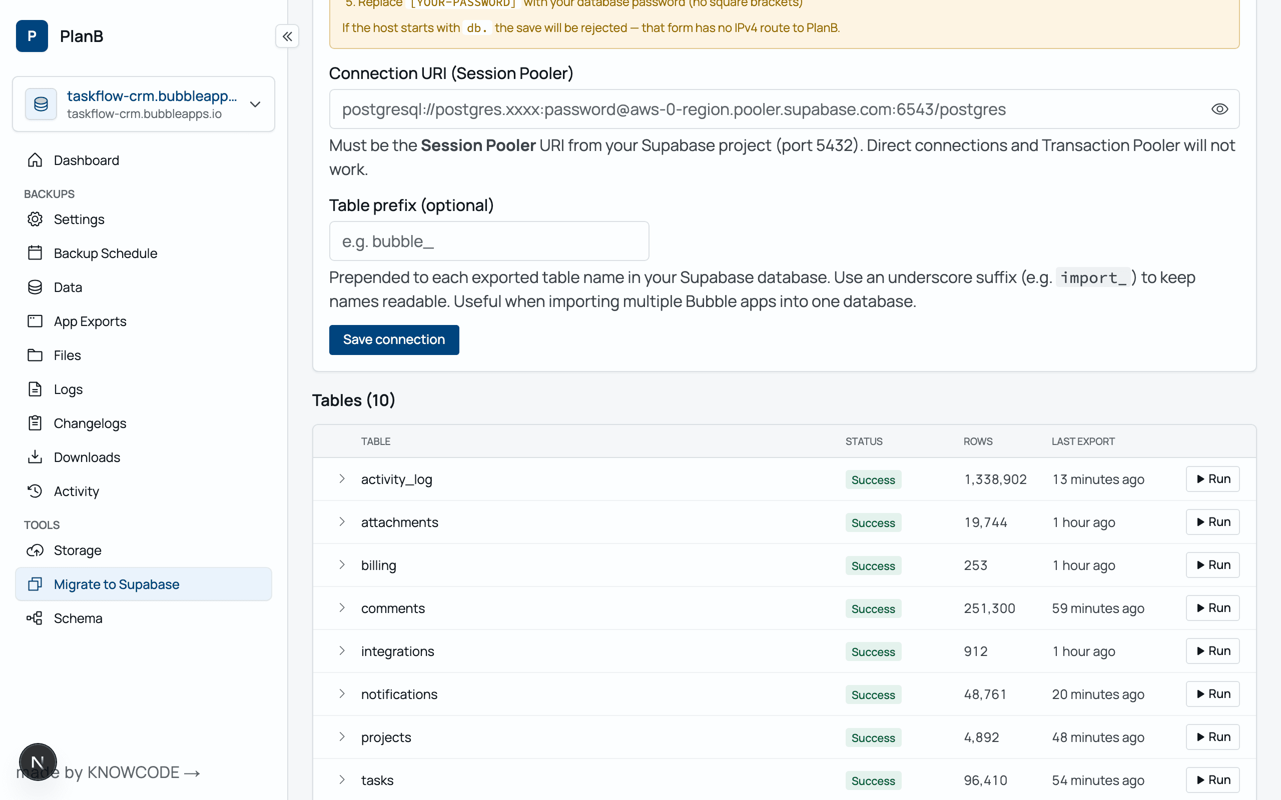Focus the Connection URI input field
The height and width of the screenshot is (800, 1281).
[x=784, y=109]
